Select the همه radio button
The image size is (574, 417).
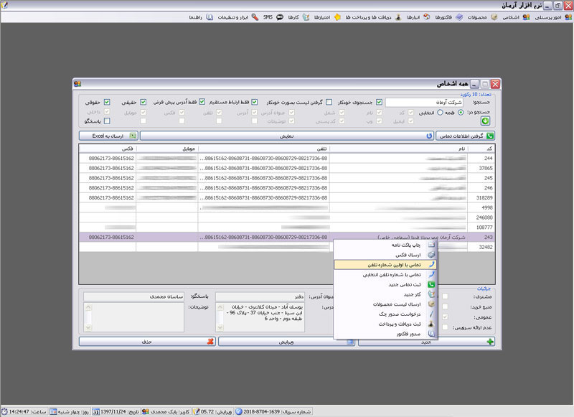(x=461, y=113)
